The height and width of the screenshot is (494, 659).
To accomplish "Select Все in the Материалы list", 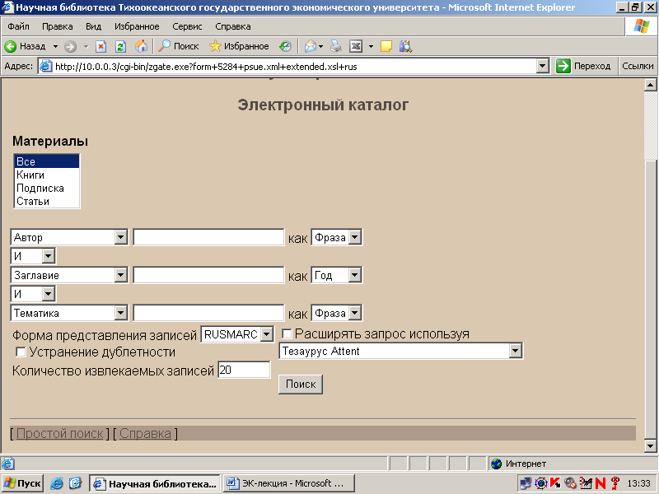I will pos(47,161).
